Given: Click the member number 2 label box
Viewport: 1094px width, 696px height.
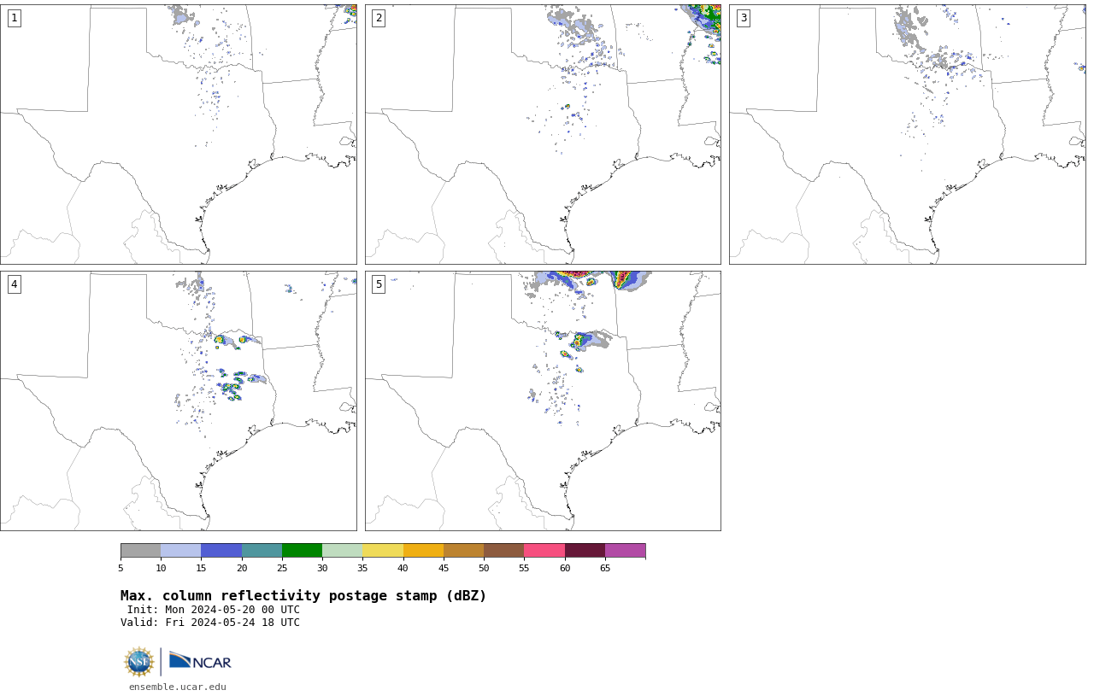Looking at the screenshot, I should tap(379, 18).
